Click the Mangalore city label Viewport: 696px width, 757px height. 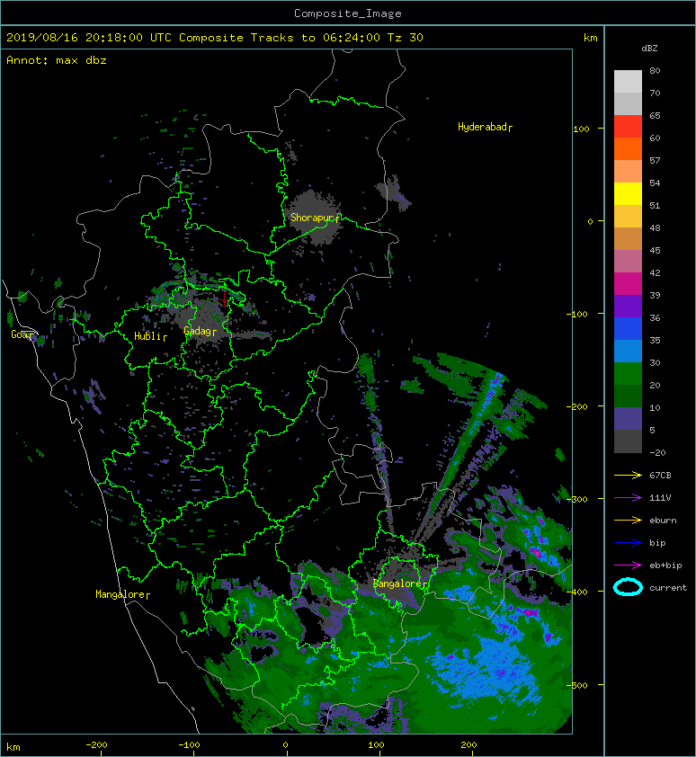(x=122, y=594)
